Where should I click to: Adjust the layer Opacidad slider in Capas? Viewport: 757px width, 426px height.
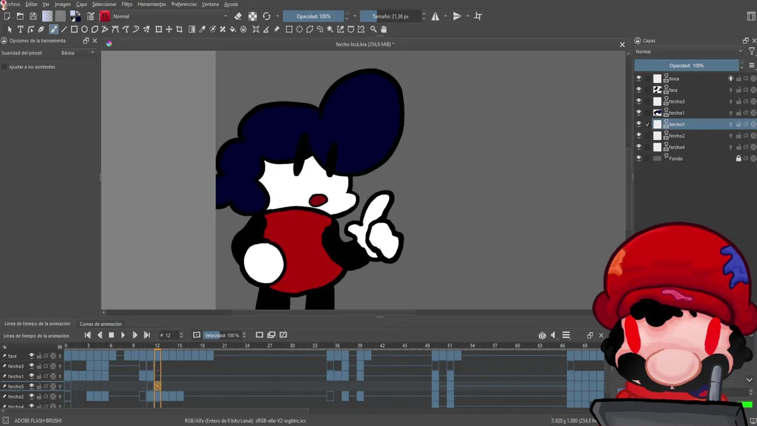[x=687, y=66]
